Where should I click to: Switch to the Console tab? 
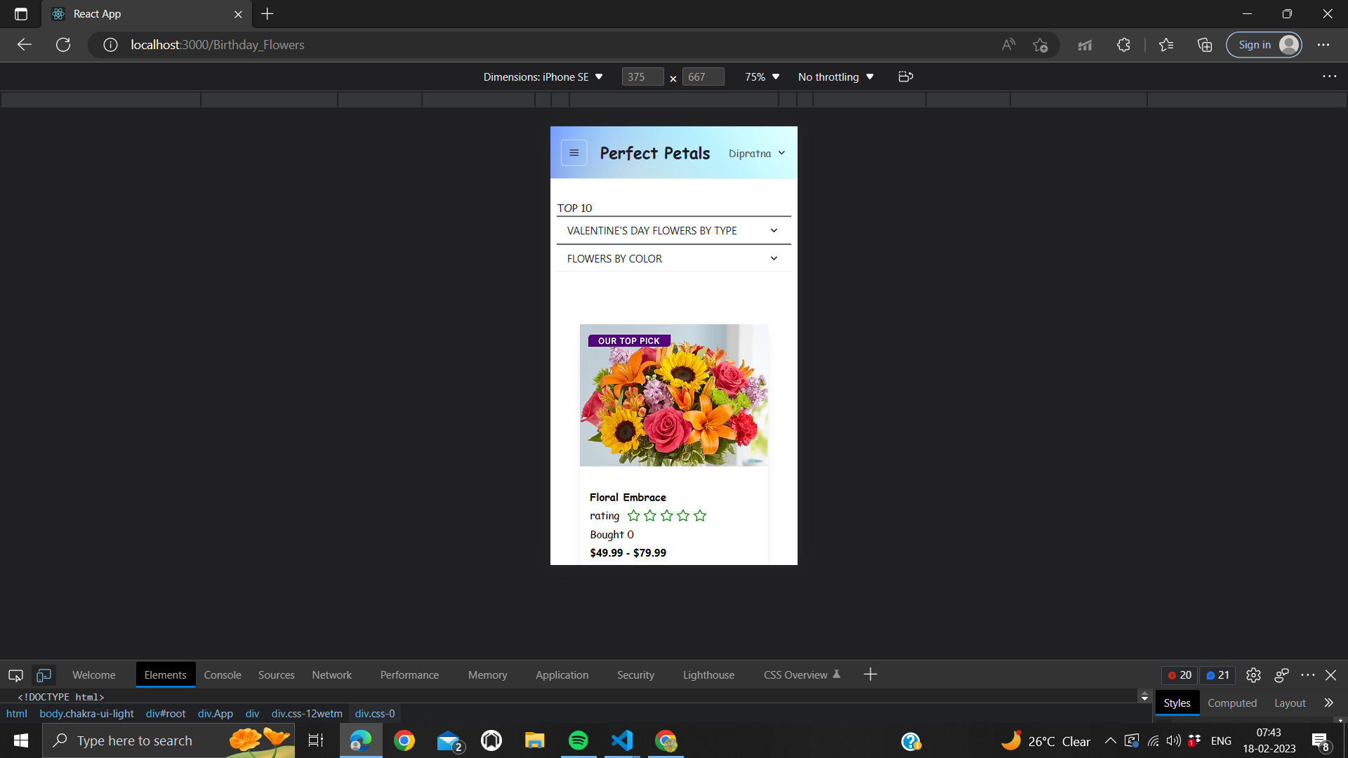click(223, 675)
